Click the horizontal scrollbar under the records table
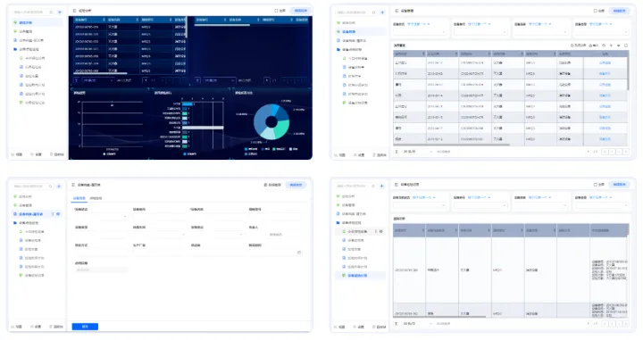 439,317
